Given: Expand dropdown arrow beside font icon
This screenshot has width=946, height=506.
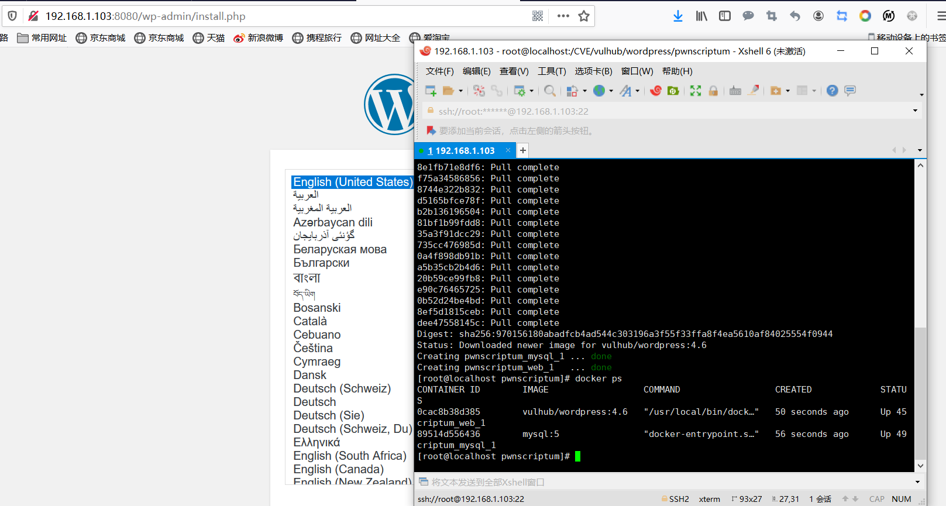Looking at the screenshot, I should (638, 91).
